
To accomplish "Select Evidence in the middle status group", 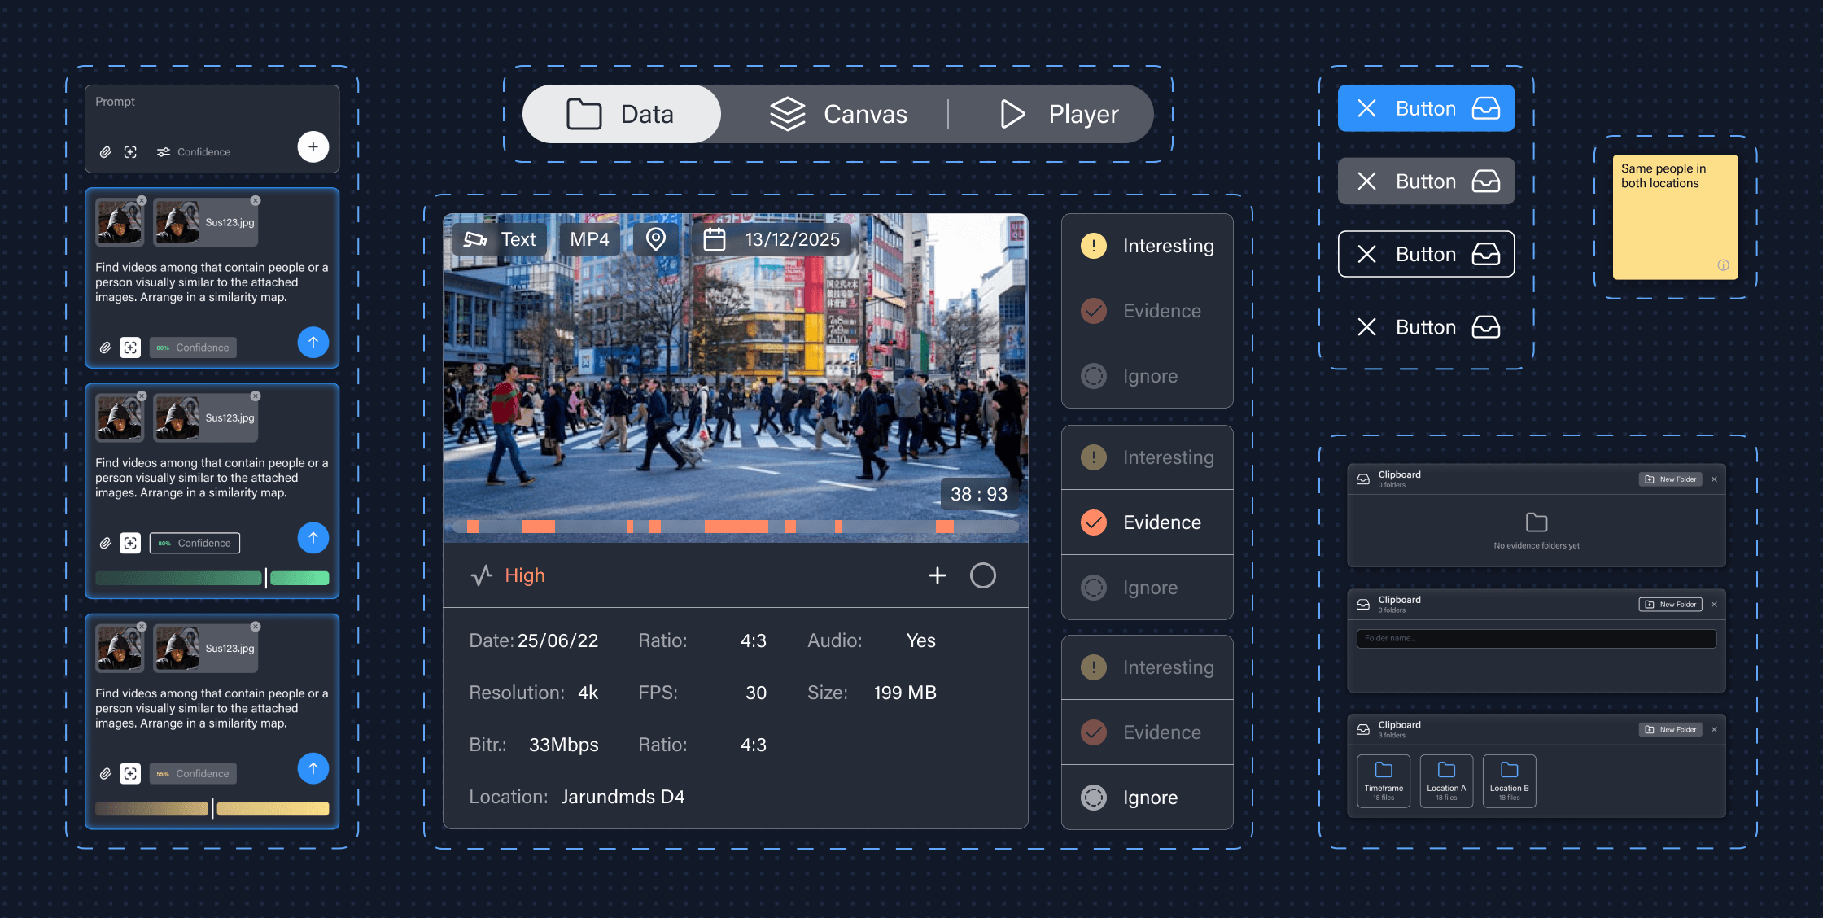I will click(x=1148, y=522).
